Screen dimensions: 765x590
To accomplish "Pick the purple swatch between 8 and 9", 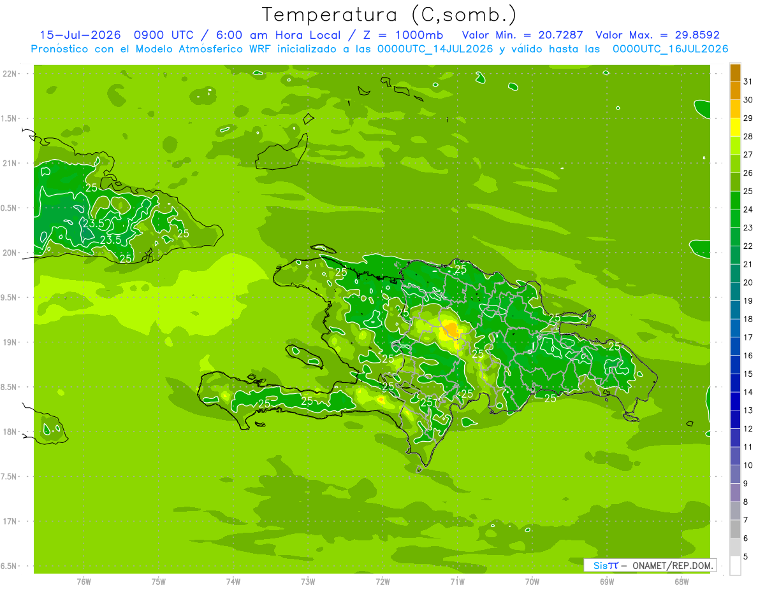I will pos(735,493).
